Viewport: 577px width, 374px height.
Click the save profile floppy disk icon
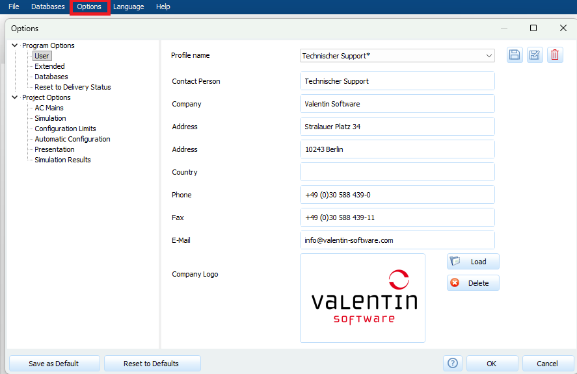click(x=515, y=55)
